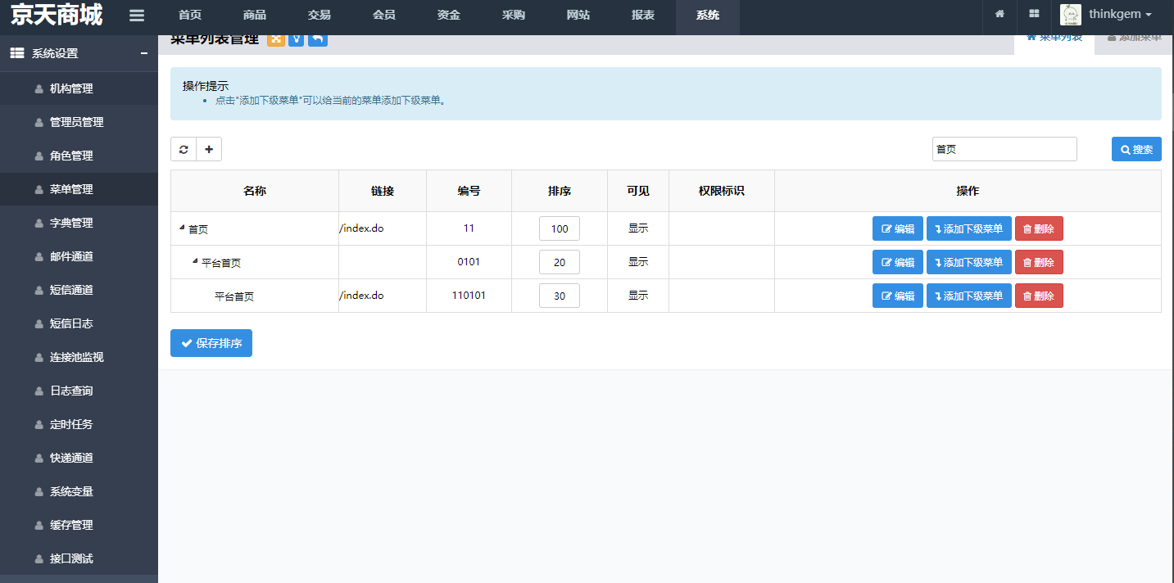The image size is (1174, 583).
Task: Click the plus icon to add menu
Action: tap(209, 149)
